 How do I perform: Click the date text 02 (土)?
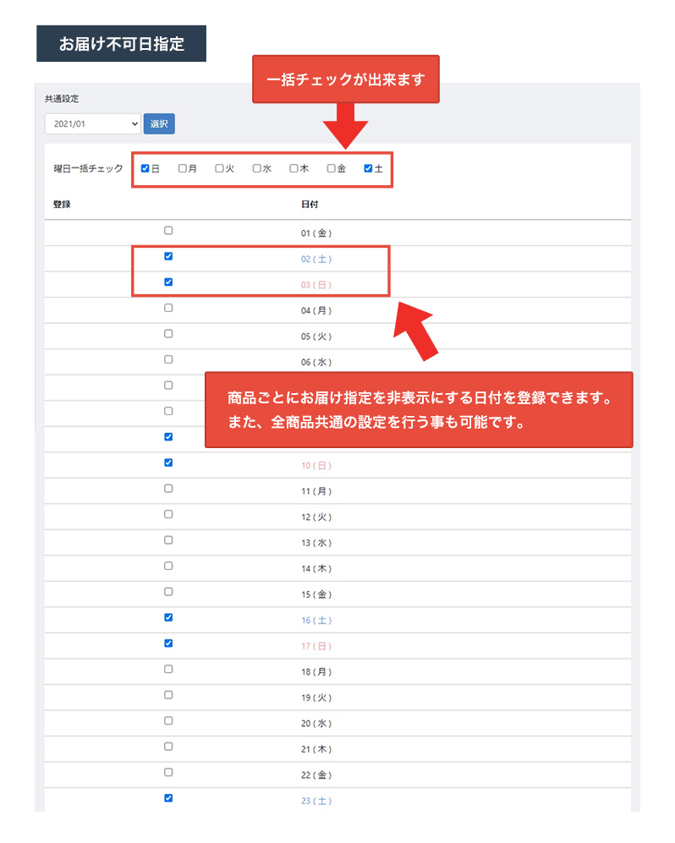(316, 259)
